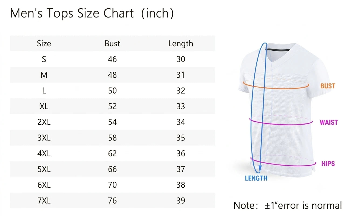The image size is (352, 220).
Task: Select the Size column header
Action: click(x=44, y=43)
